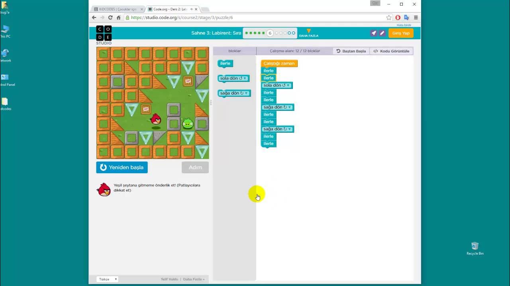The image size is (510, 286).
Task: Click the TNT crate near the maze top right
Action: [x=188, y=81]
